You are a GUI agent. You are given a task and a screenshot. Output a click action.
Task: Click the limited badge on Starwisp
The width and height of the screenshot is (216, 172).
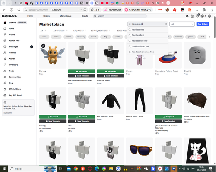(43, 46)
